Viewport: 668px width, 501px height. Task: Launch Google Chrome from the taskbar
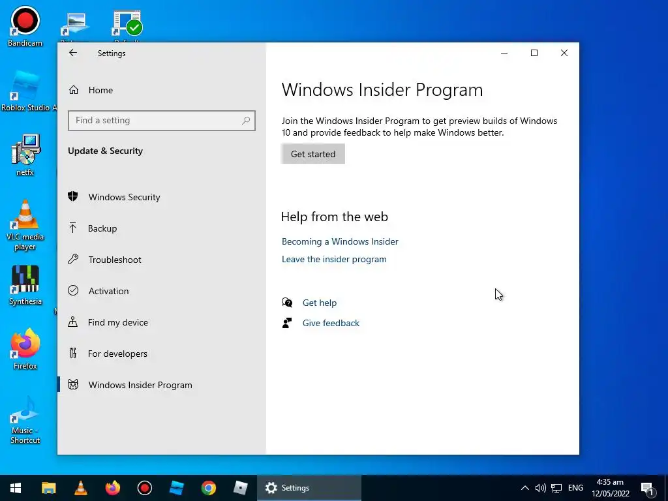[208, 488]
